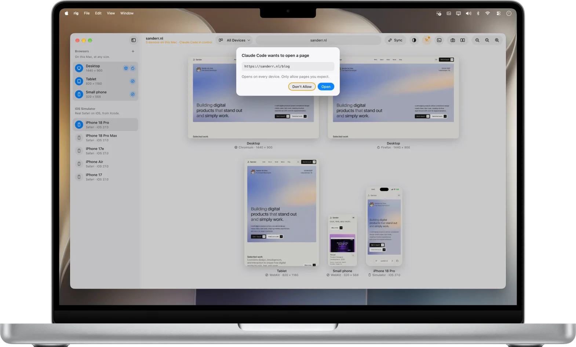Toggle Firefox engine for the Desktop row

pos(133,68)
